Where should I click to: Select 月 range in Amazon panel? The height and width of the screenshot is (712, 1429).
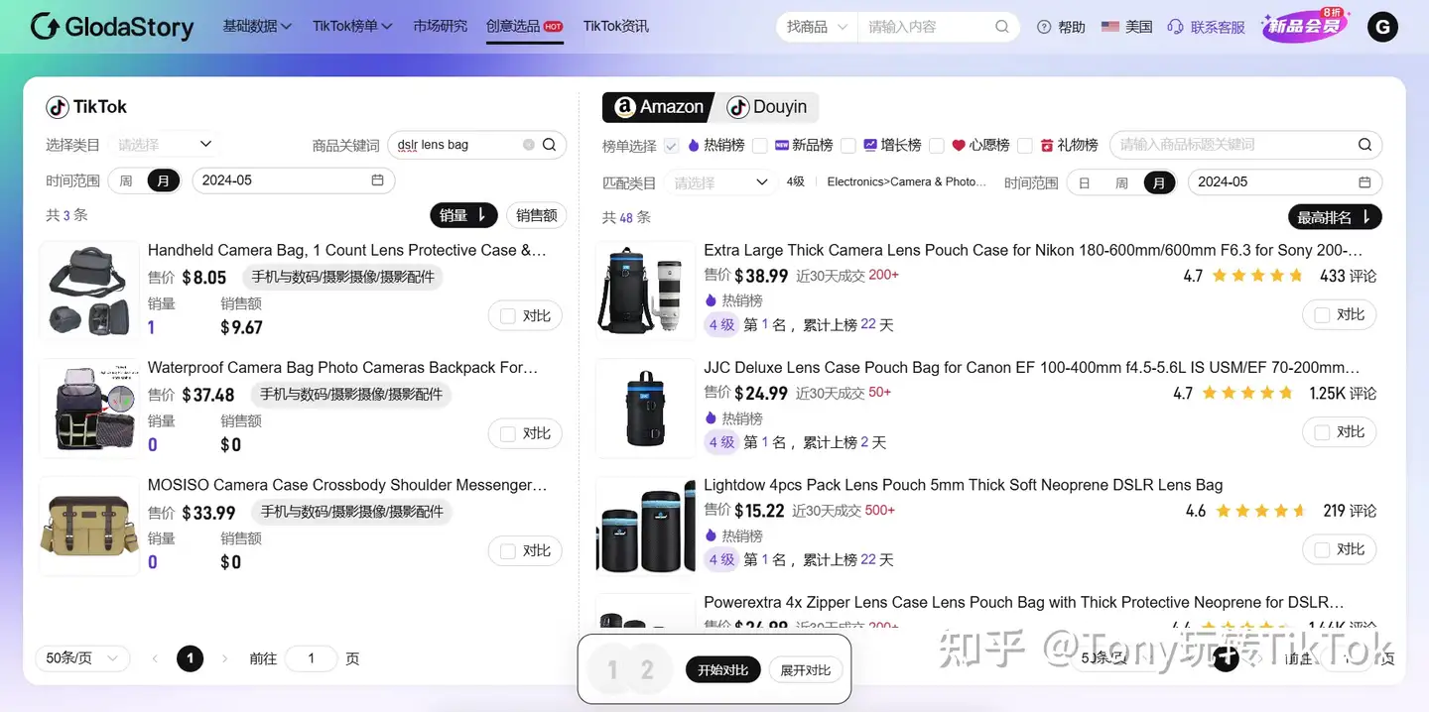tap(1157, 182)
